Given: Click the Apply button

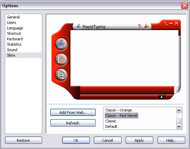Looking at the screenshot, I should 139,140.
